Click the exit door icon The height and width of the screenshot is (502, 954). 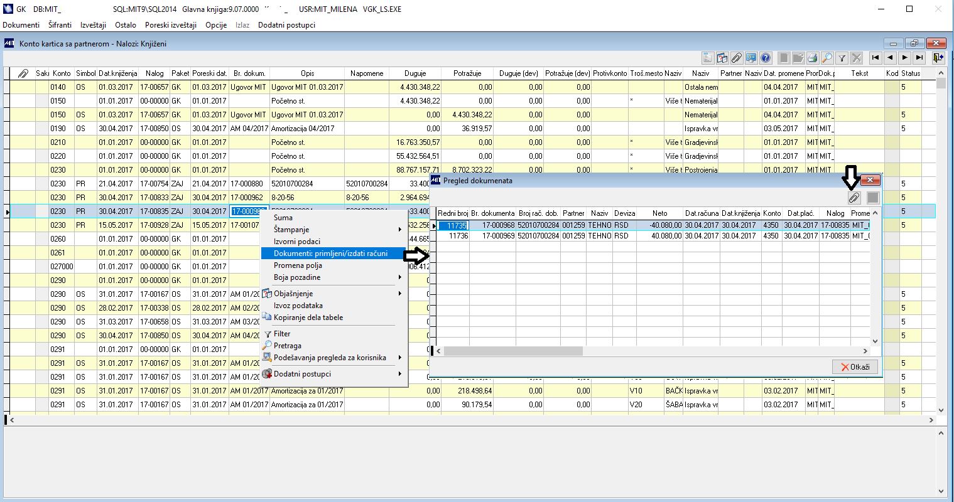tap(938, 58)
